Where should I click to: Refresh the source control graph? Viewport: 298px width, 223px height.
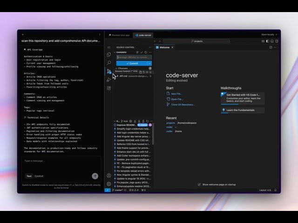pos(147,121)
